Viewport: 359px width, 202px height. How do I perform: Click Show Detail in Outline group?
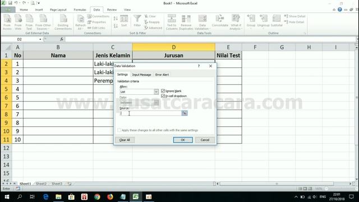click(x=294, y=16)
